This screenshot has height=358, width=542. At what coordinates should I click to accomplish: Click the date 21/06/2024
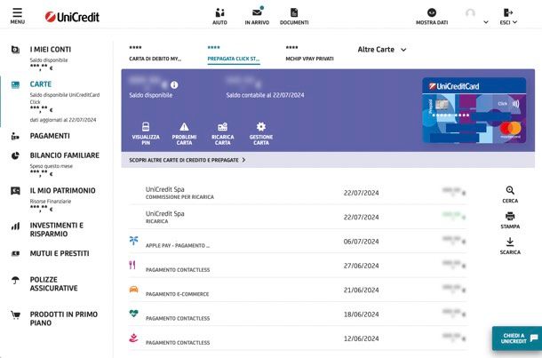pos(362,290)
